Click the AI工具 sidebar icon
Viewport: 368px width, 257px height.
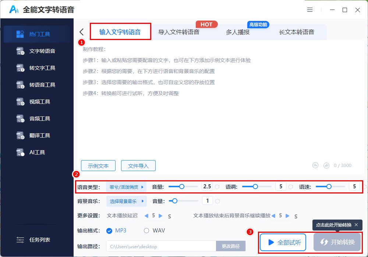tap(20, 152)
